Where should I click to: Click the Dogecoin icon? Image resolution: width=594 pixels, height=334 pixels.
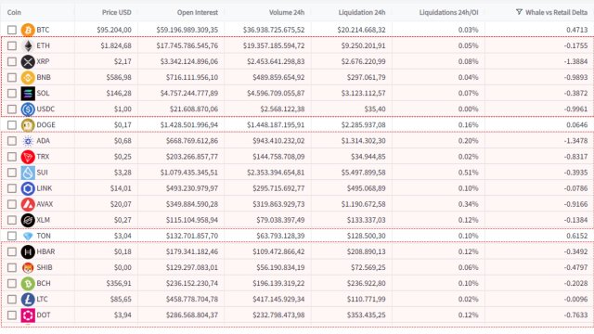click(28, 125)
